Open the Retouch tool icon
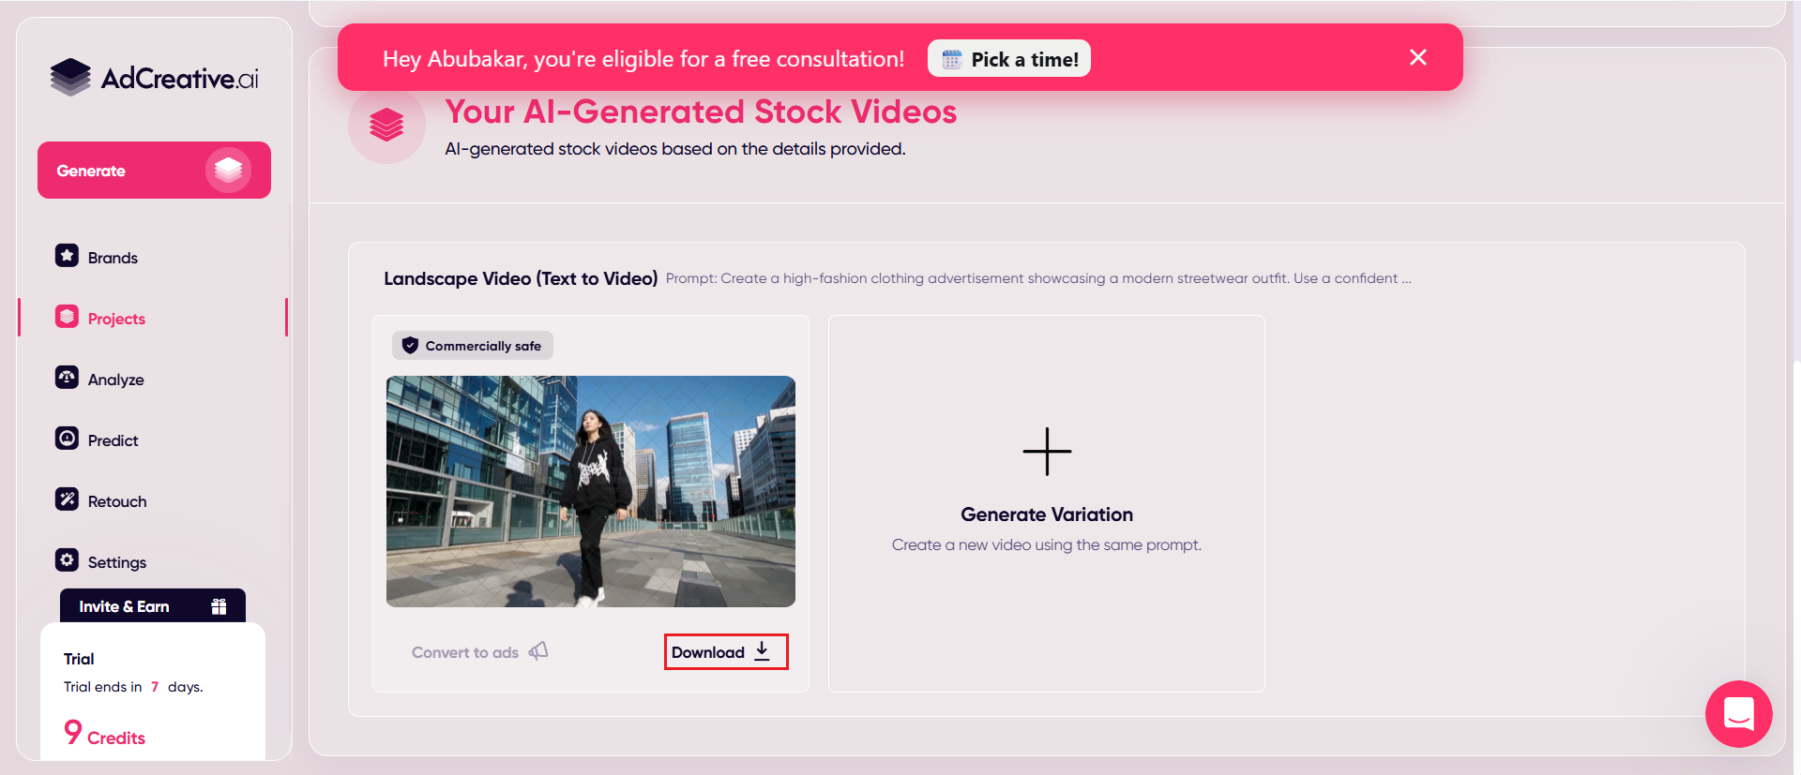The width and height of the screenshot is (1801, 775). pos(67,499)
